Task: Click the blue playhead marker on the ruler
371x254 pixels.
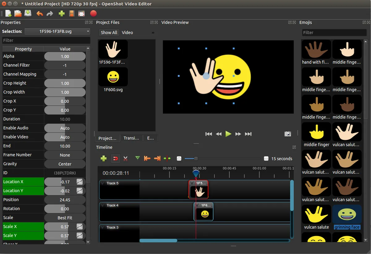Action: tap(196, 173)
